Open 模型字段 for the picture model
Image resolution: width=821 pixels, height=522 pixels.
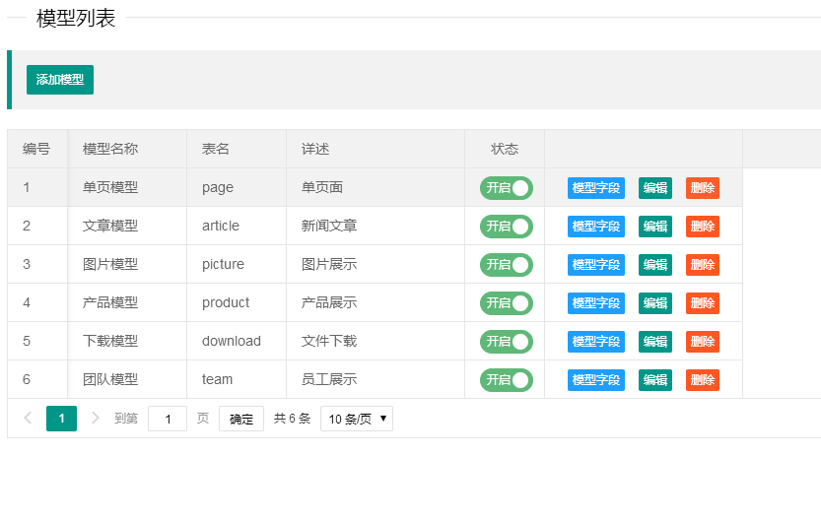coord(595,265)
